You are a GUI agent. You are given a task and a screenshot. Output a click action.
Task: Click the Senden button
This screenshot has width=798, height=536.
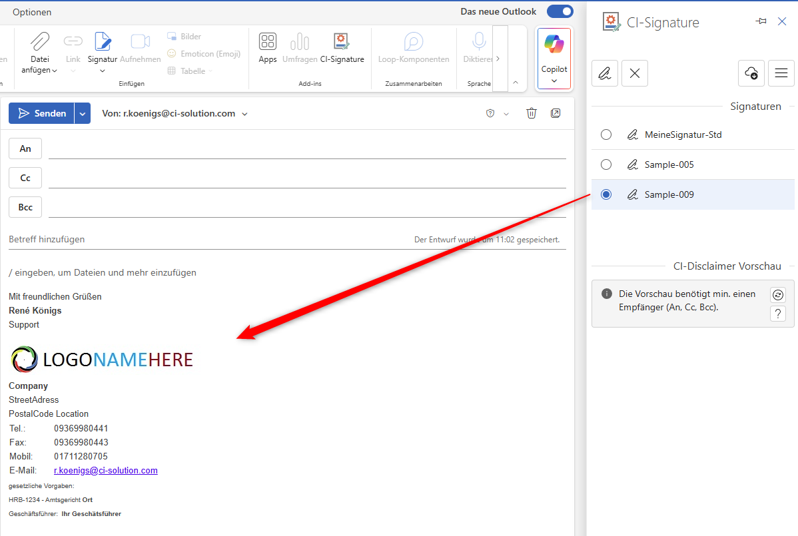coord(42,114)
